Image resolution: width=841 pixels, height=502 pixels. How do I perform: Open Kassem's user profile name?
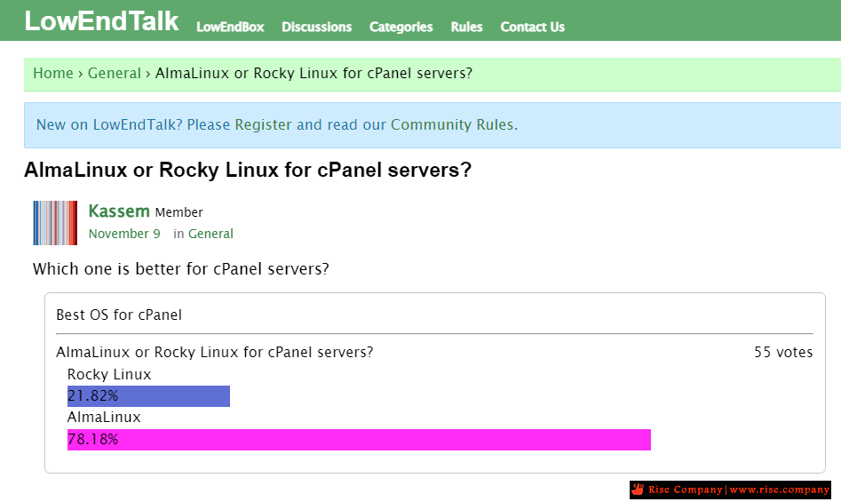click(x=119, y=211)
